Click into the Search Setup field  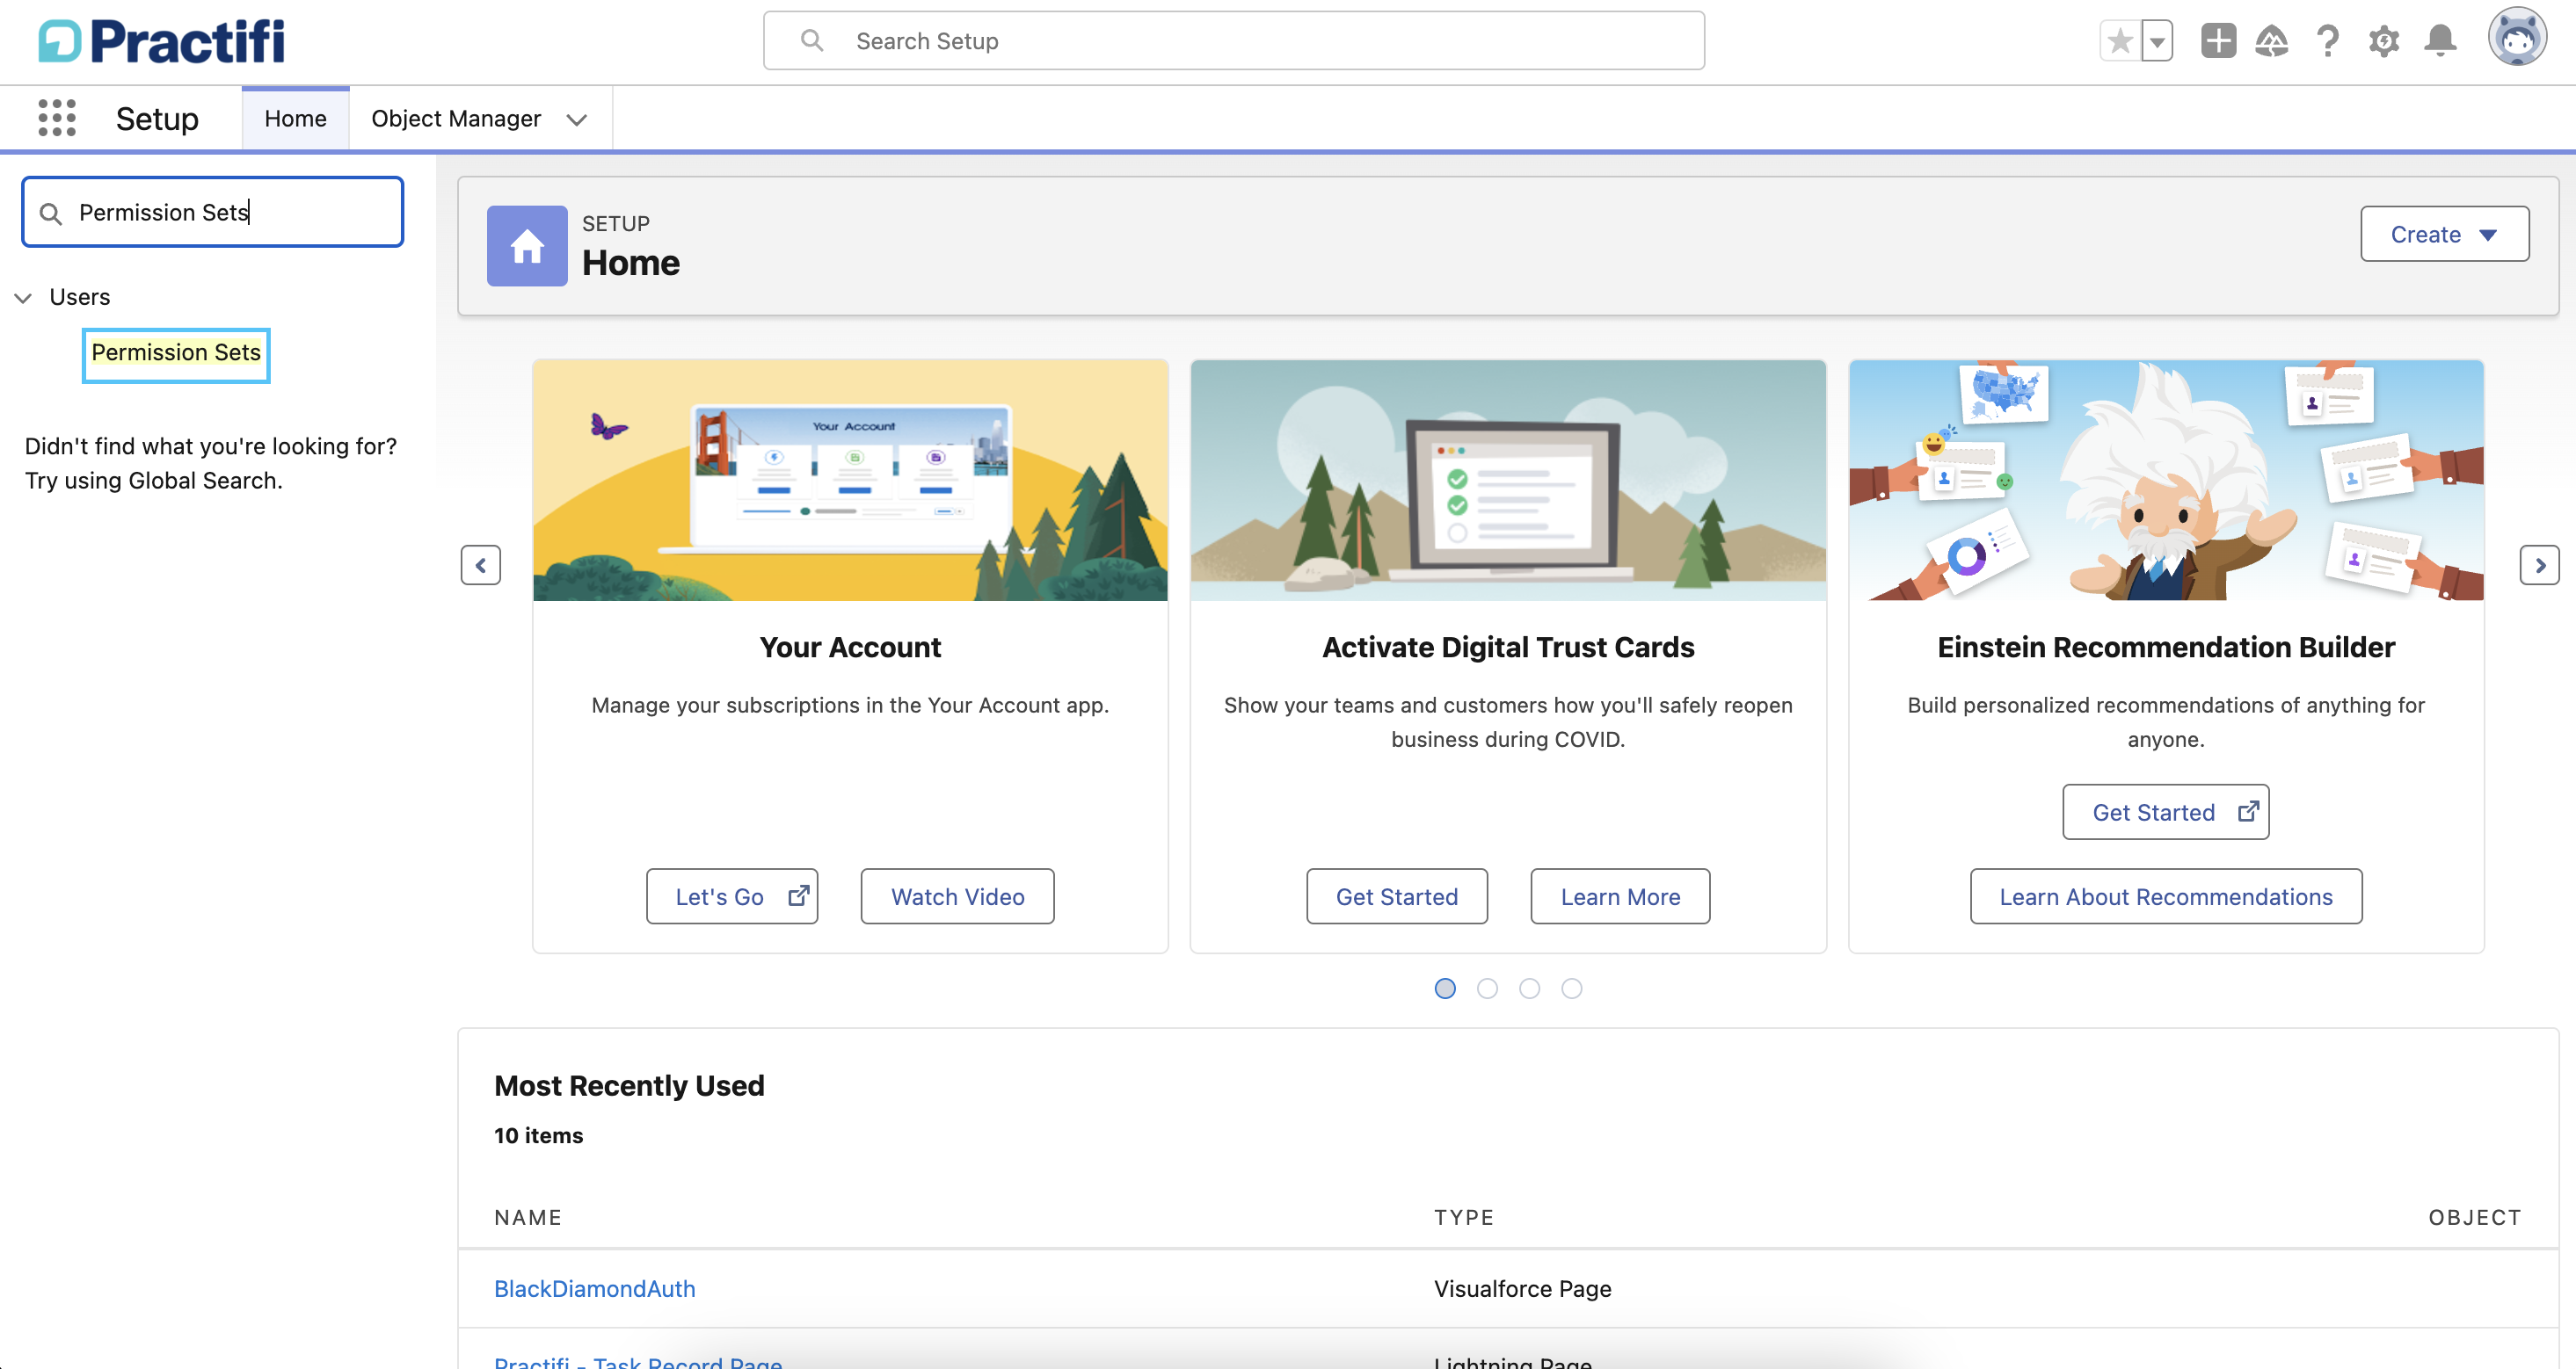1234,41
